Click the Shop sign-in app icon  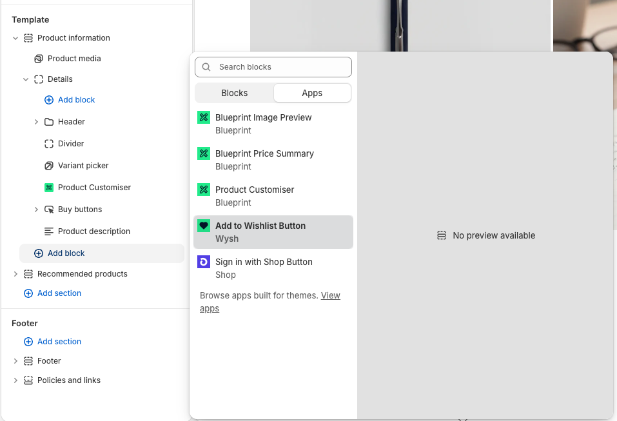[x=204, y=262]
